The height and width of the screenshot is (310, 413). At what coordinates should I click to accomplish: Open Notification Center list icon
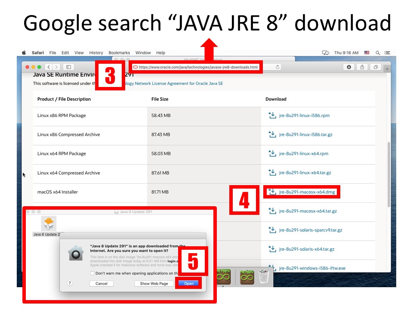(387, 53)
